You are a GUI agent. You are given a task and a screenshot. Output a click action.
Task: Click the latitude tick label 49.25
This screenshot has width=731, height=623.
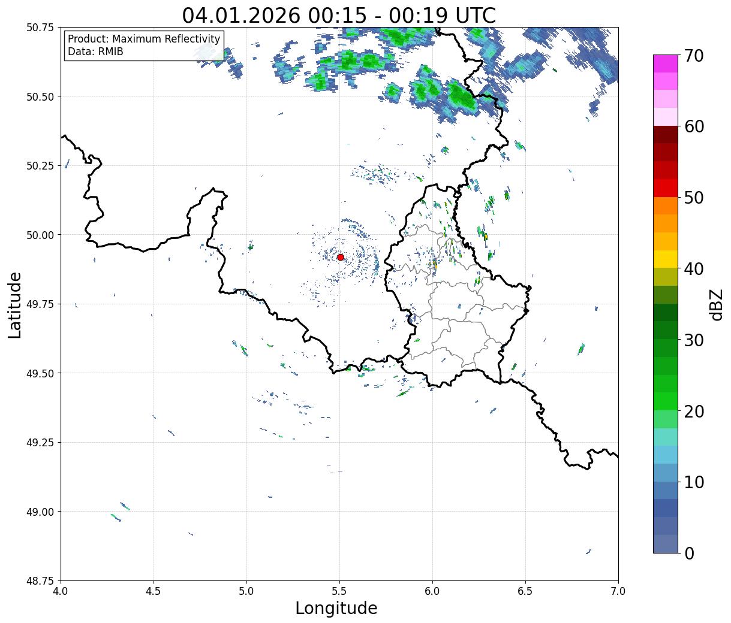click(x=40, y=443)
